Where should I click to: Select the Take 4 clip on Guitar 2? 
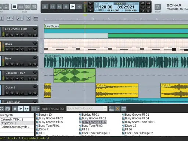[x=117, y=90]
